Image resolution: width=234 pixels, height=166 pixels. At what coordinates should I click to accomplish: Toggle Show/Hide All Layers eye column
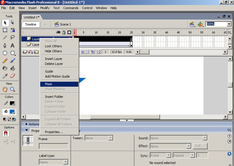coord(58,32)
